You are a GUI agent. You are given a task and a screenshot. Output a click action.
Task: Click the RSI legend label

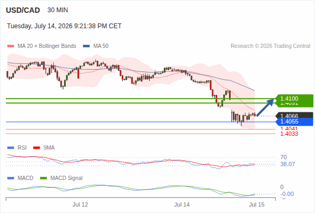[x=22, y=148]
